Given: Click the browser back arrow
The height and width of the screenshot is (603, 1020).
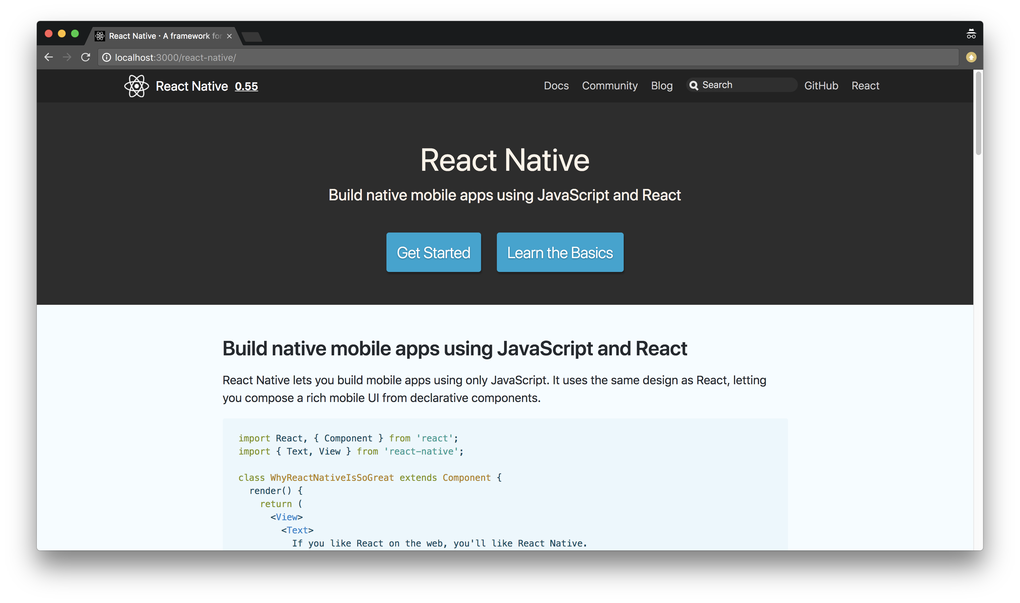Looking at the screenshot, I should (x=49, y=57).
